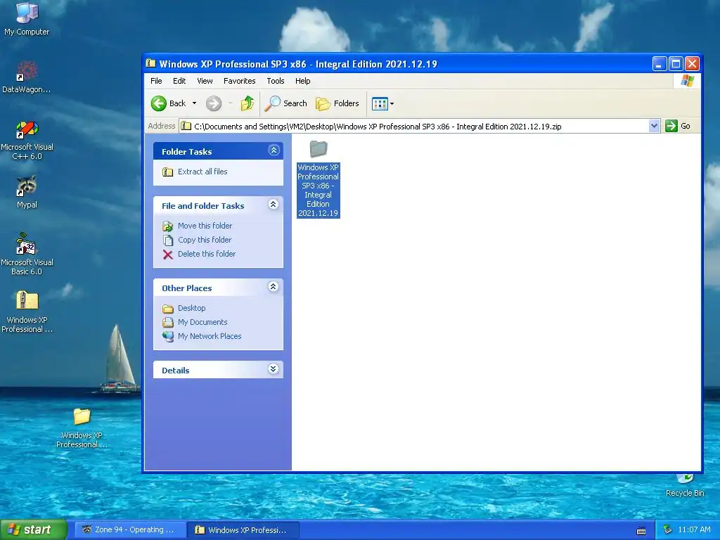Go to Desktop in Other Places
This screenshot has height=540, width=720.
(x=191, y=308)
